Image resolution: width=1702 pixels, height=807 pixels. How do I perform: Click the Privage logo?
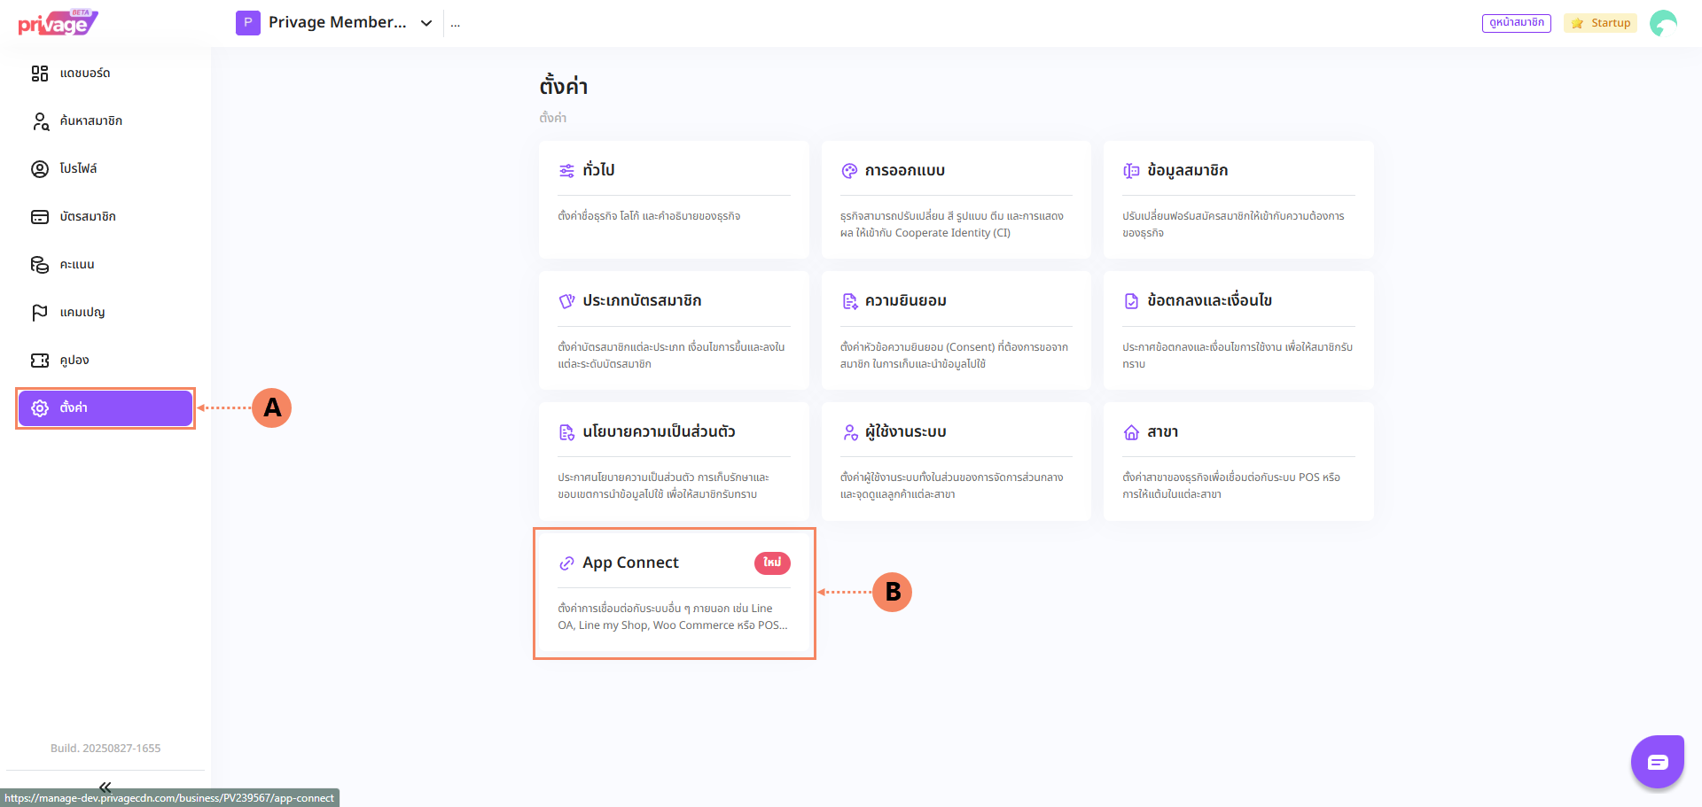(58, 23)
